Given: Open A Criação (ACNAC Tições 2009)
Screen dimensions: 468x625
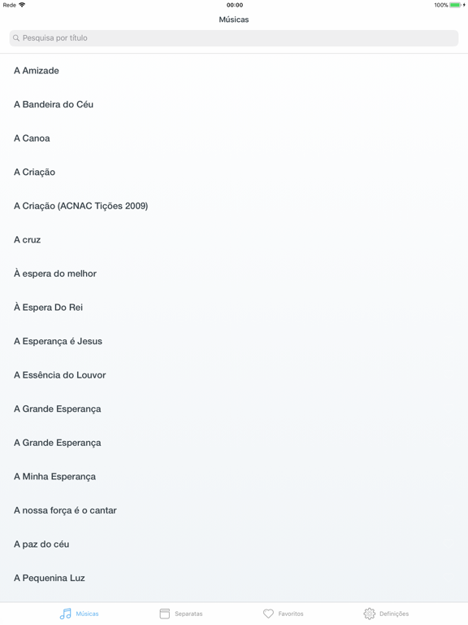Looking at the screenshot, I should [234, 206].
